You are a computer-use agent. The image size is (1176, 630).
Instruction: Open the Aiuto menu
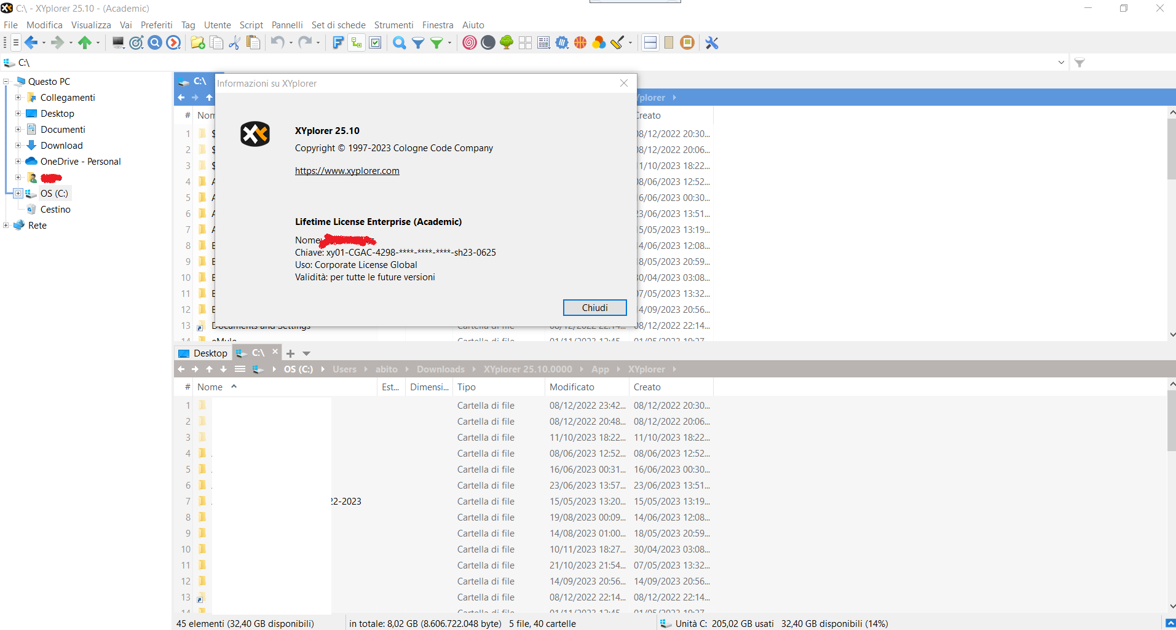473,25
